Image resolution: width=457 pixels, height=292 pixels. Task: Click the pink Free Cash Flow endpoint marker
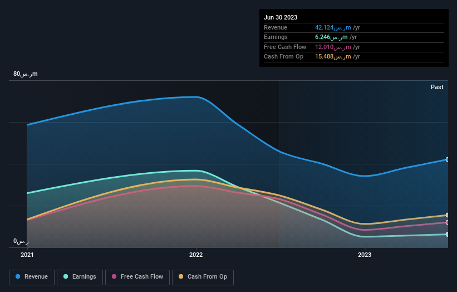click(x=448, y=222)
